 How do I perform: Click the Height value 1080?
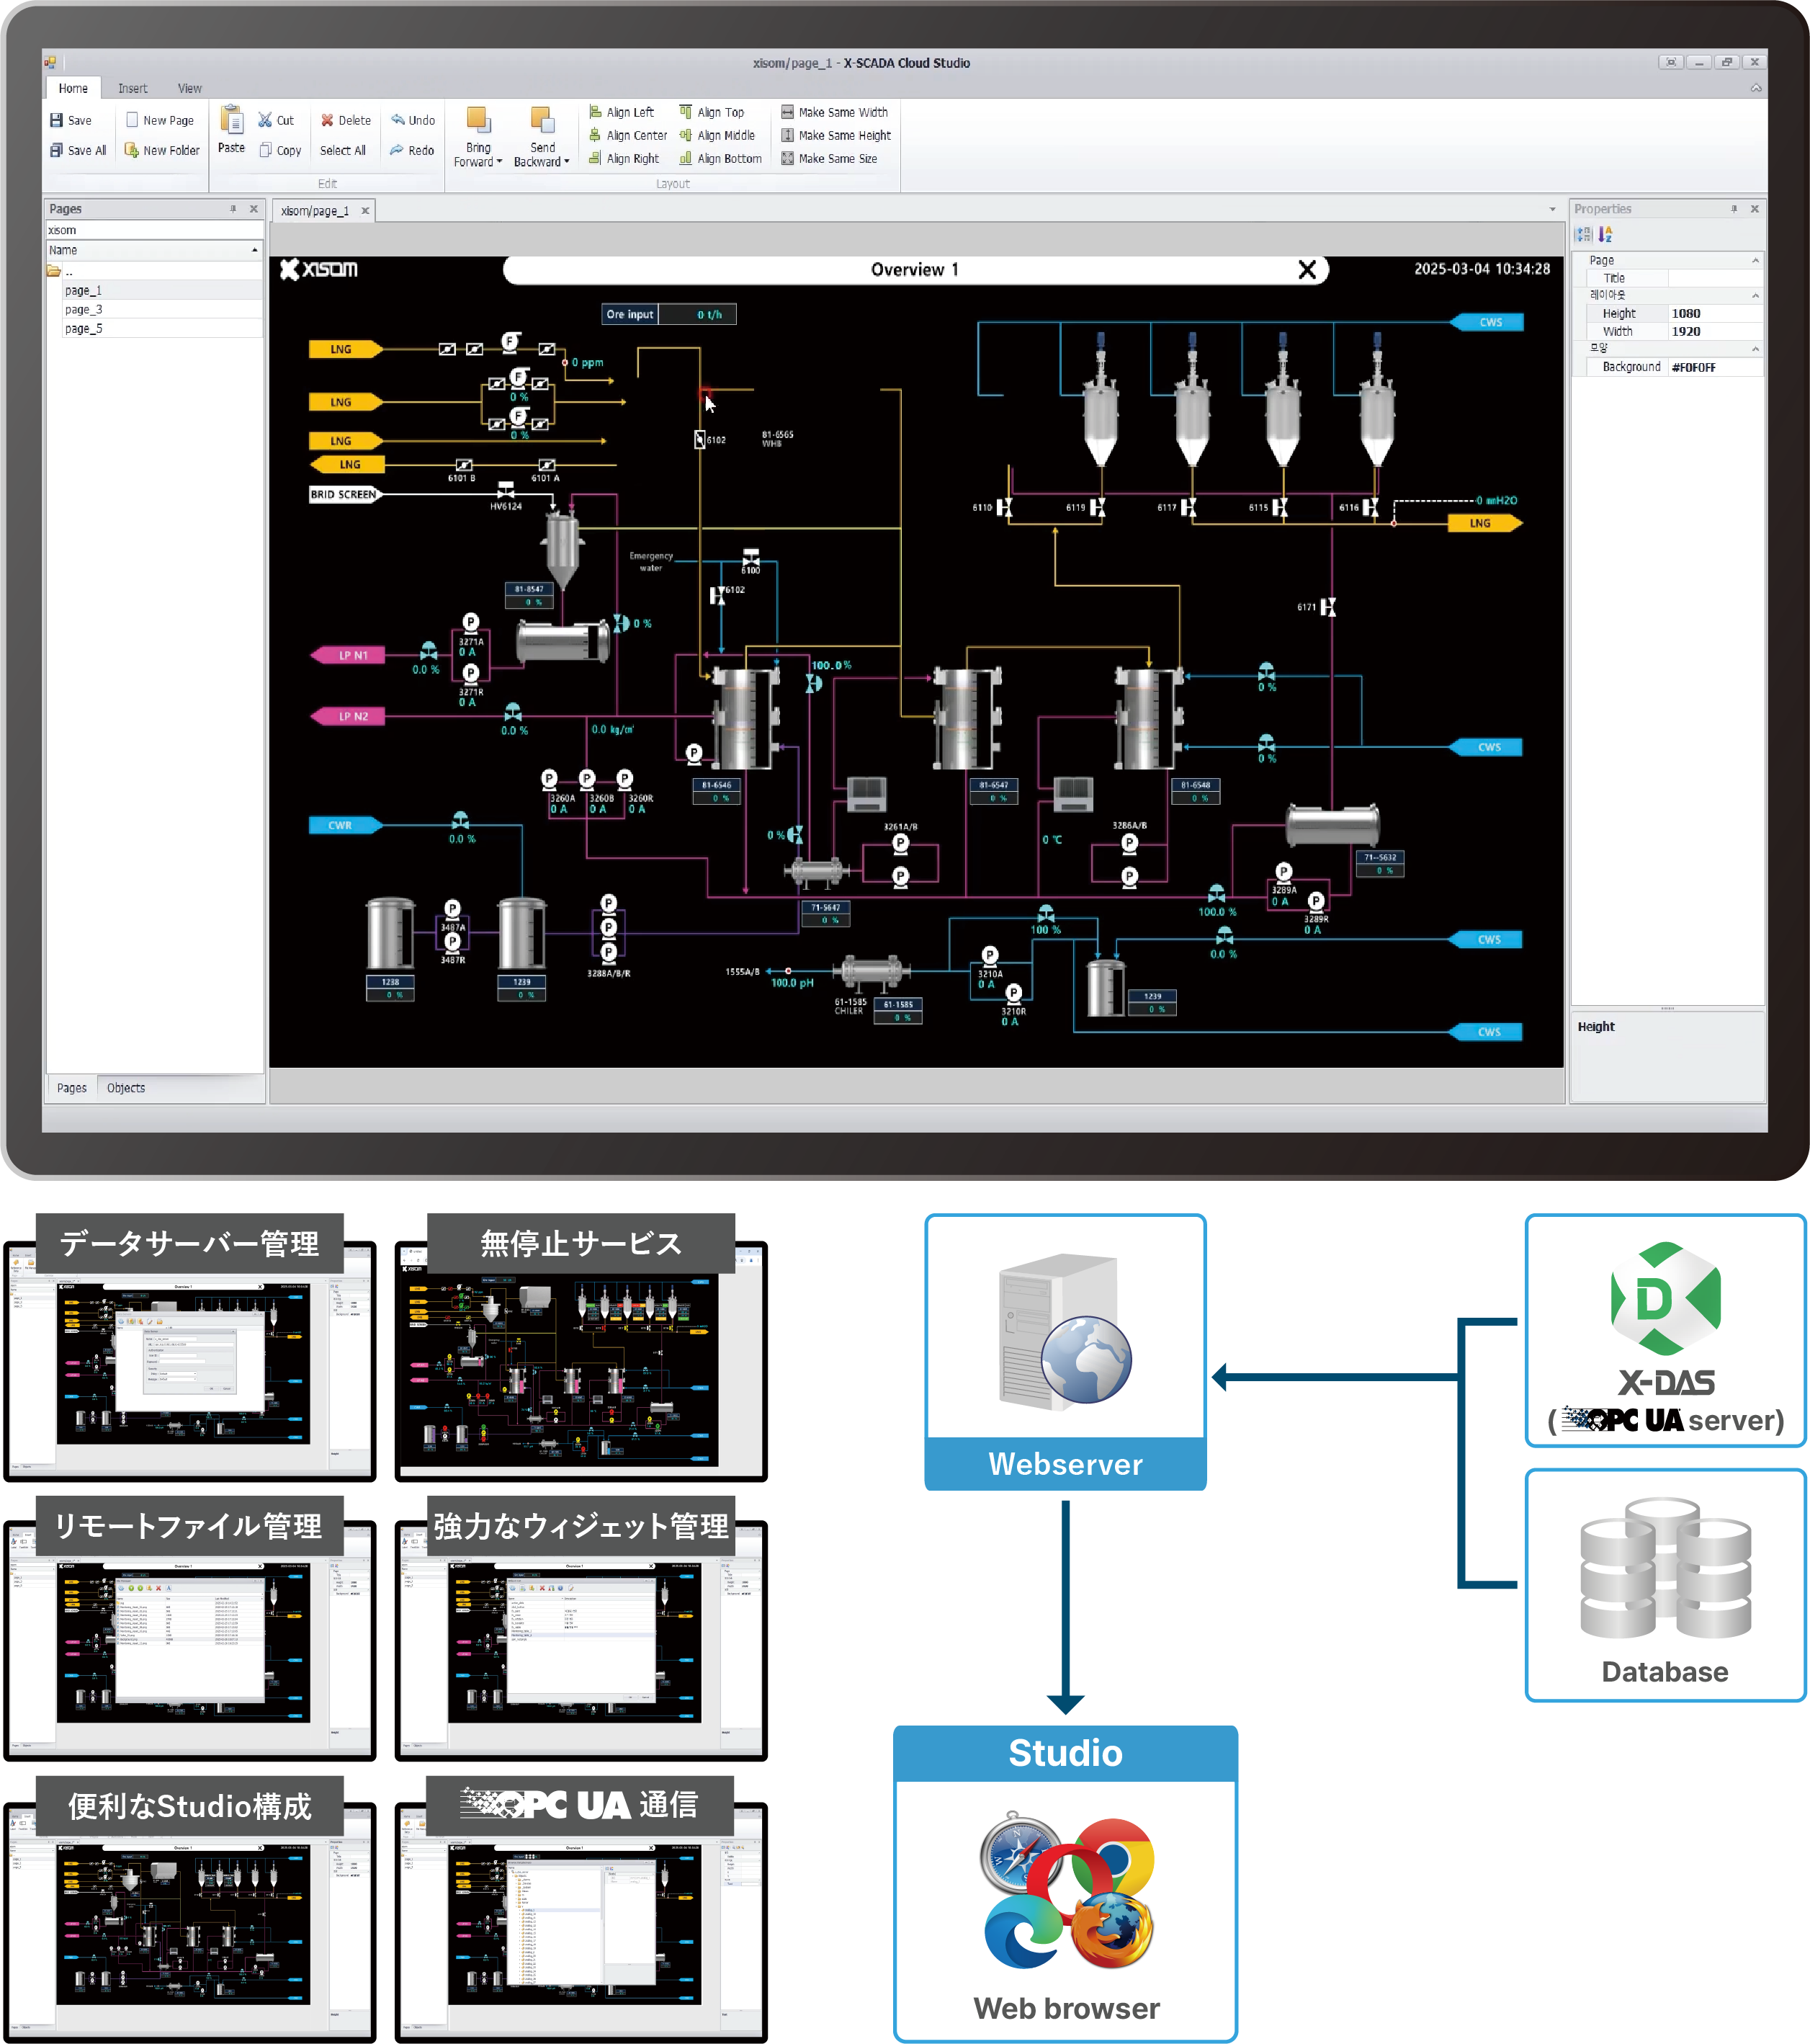[1715, 313]
